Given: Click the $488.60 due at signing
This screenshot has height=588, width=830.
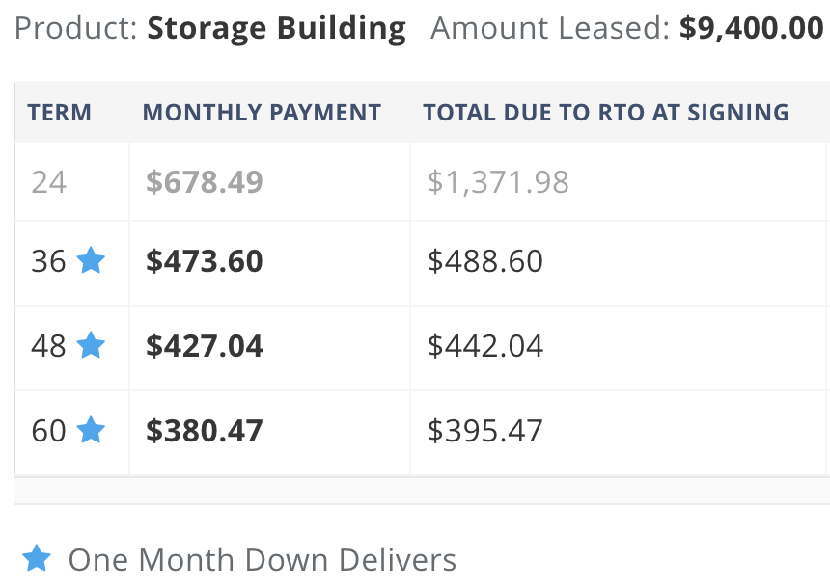Looking at the screenshot, I should pyautogui.click(x=485, y=261).
